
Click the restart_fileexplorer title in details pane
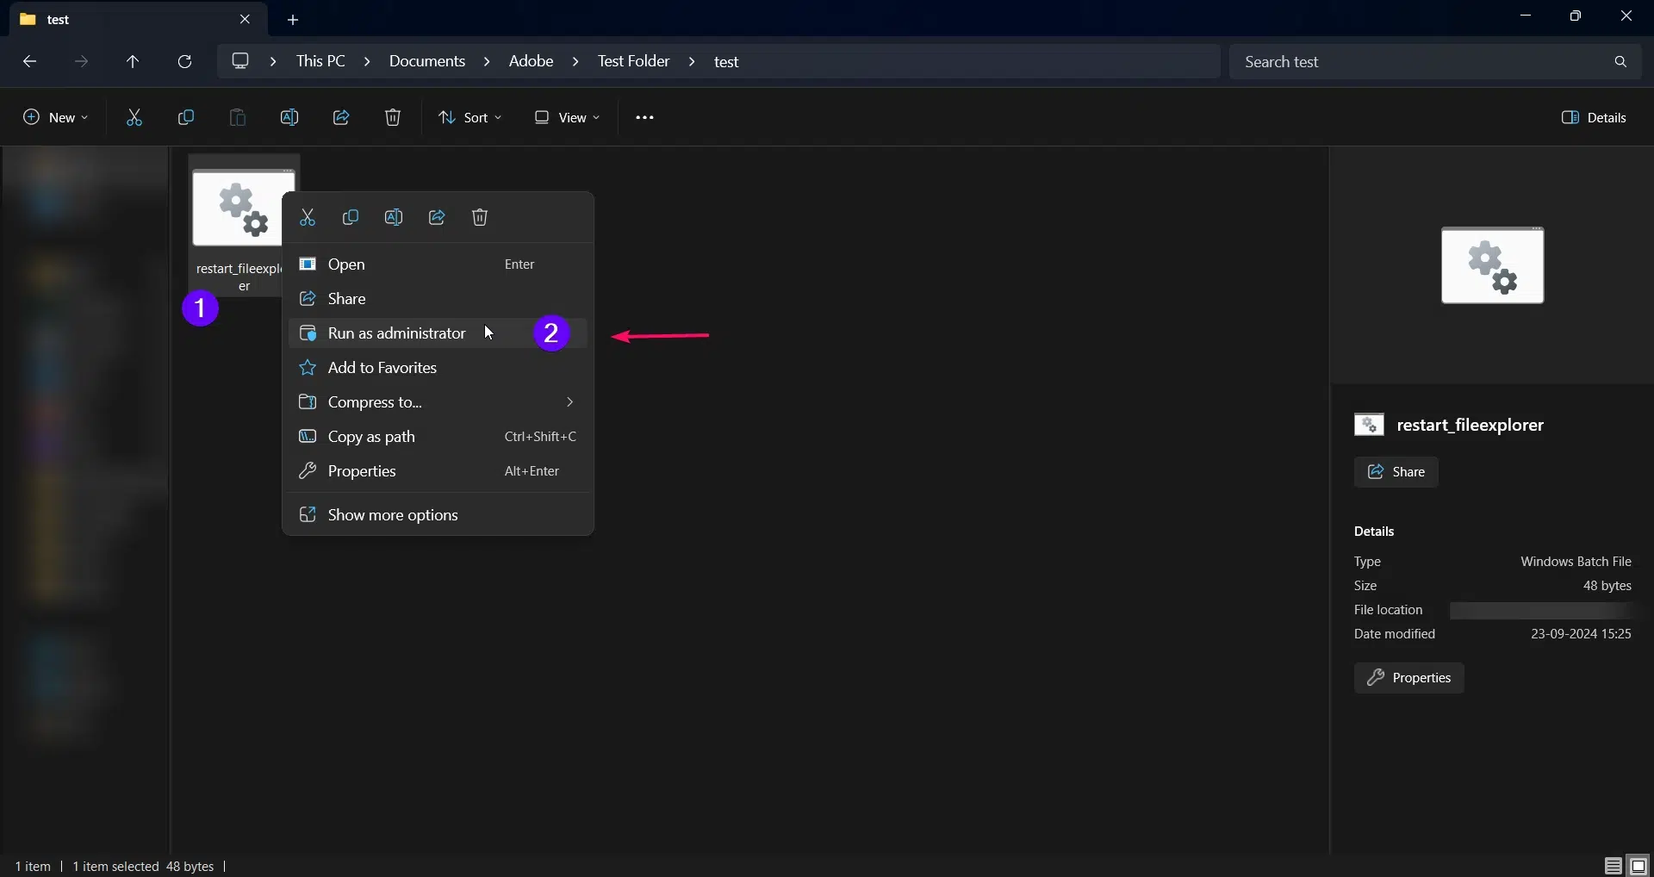click(1470, 425)
